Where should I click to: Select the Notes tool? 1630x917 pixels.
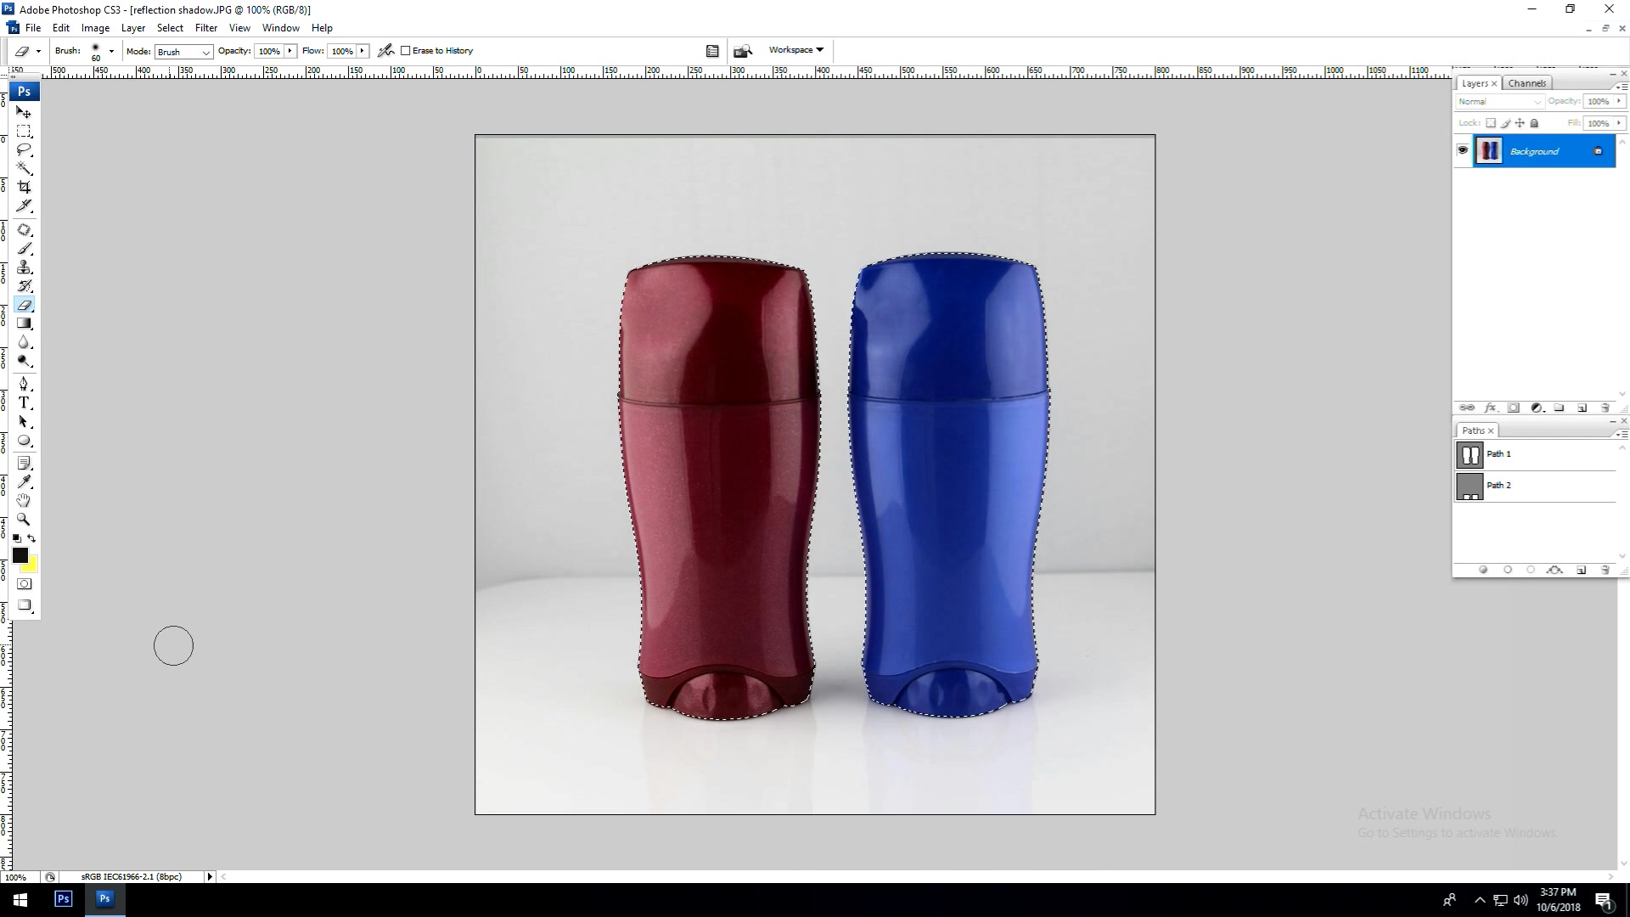[x=24, y=464]
